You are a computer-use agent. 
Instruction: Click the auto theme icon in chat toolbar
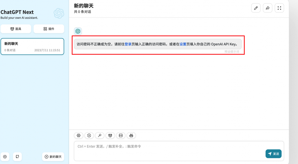coord(89,135)
